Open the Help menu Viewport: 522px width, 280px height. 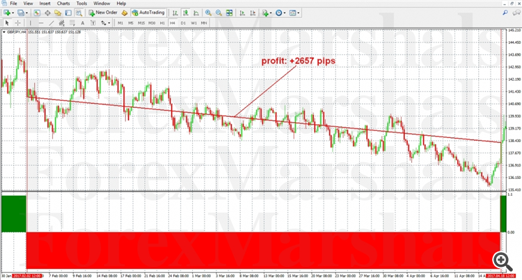(x=121, y=3)
